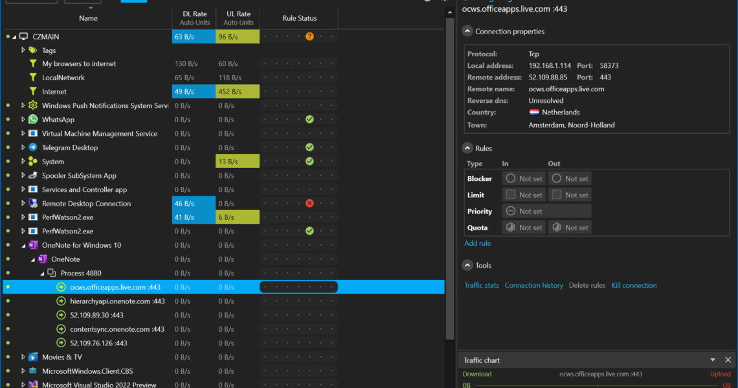Toggle the Blocker In rule radio
The height and width of the screenshot is (388, 738).
tap(511, 178)
